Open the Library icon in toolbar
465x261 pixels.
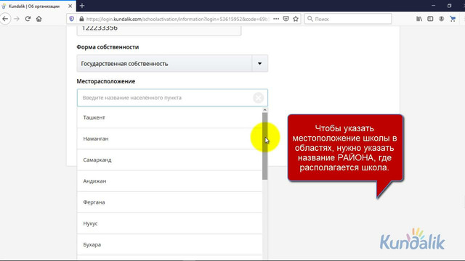pyautogui.click(x=419, y=19)
